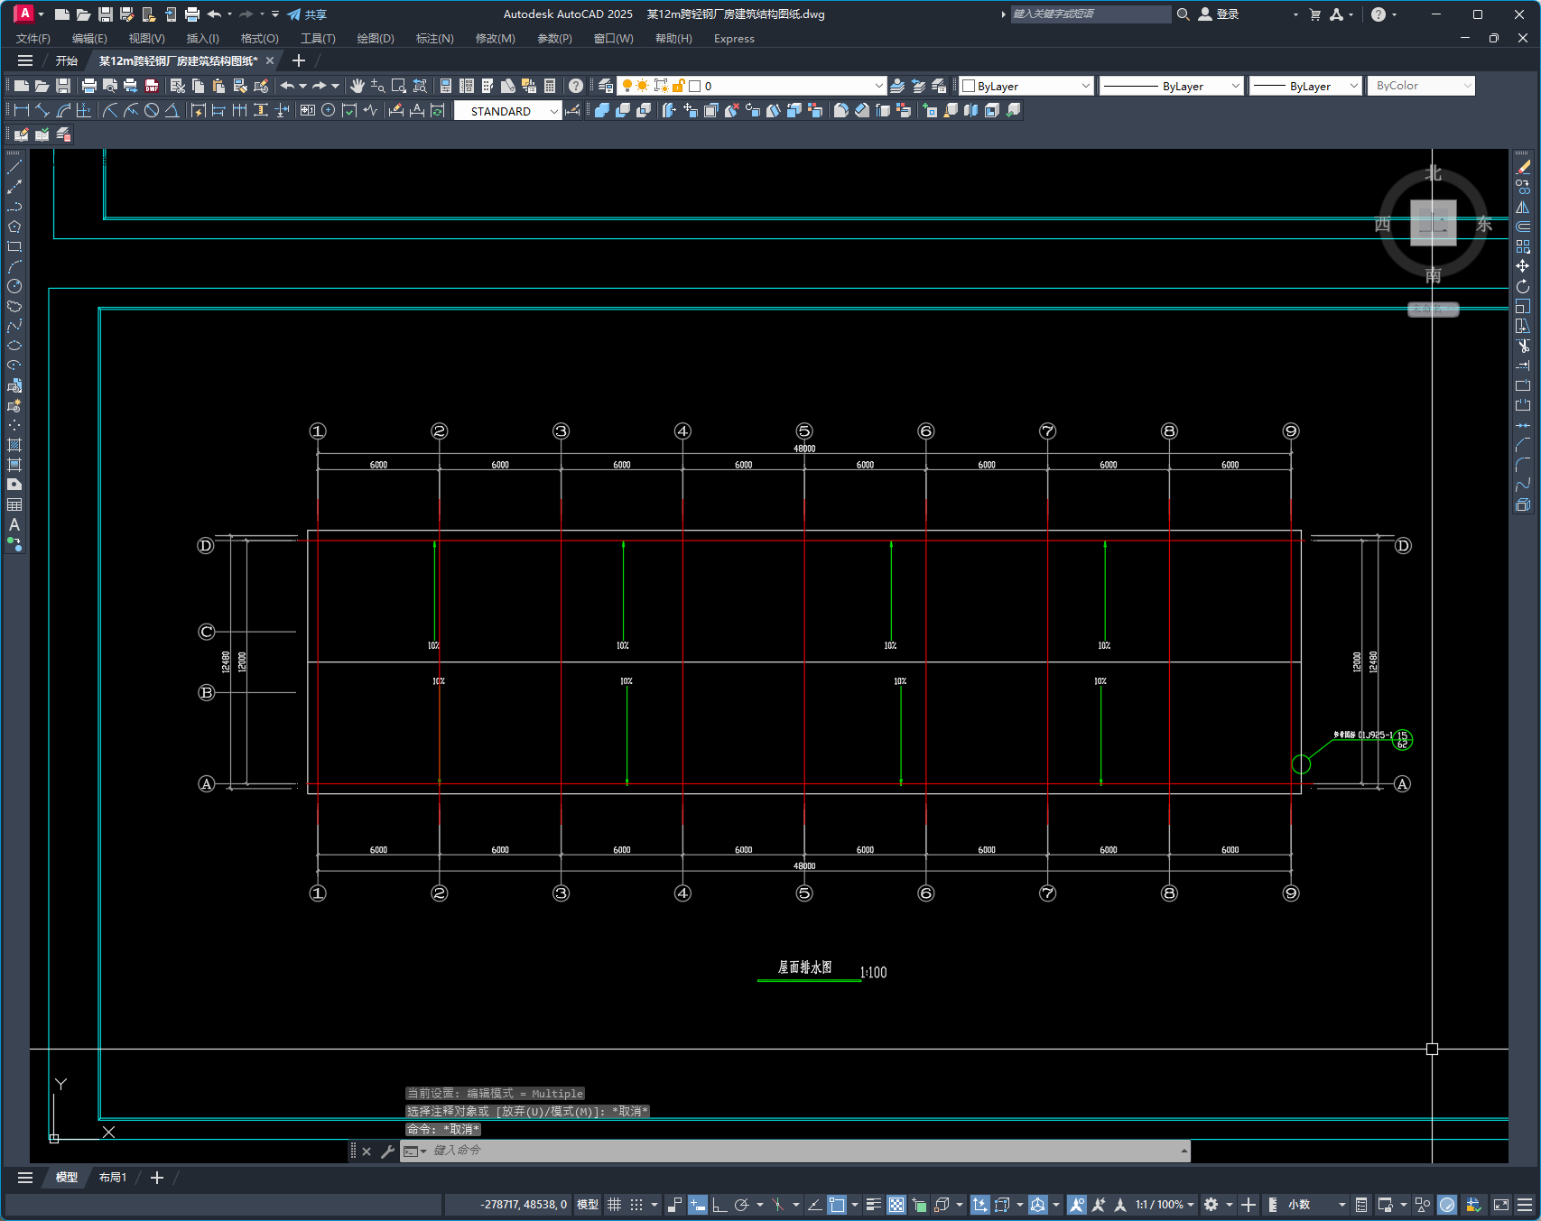1541x1221 pixels.
Task: Click the Zoom Window toolbar icon
Action: (x=399, y=86)
